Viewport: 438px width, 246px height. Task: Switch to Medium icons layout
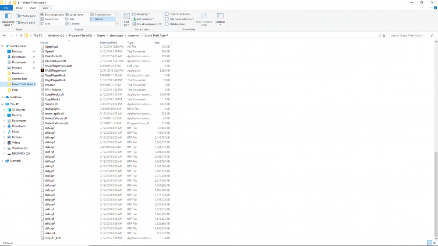[101, 14]
